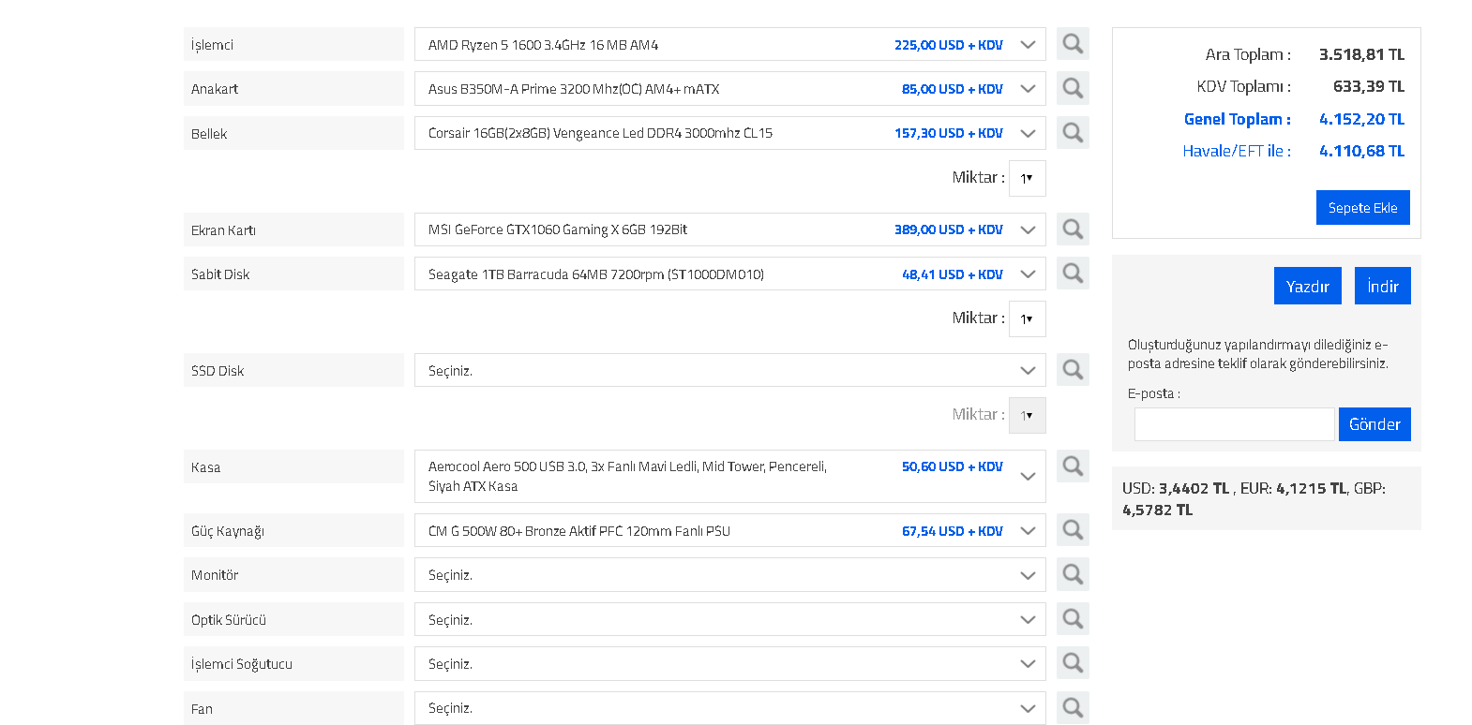Click the search icon for Bellek row

coord(1073,132)
